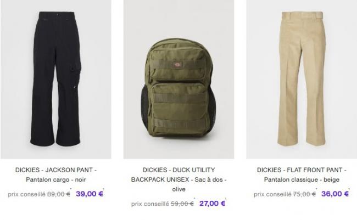This screenshot has width=357, height=220.
Task: Click the DICKIES - JACKSON PANT product title
Action: pos(56,174)
